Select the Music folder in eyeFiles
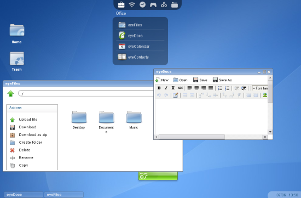The height and width of the screenshot is (198, 301). coord(134,120)
